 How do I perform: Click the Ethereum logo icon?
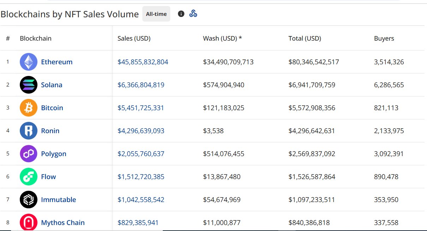point(29,62)
